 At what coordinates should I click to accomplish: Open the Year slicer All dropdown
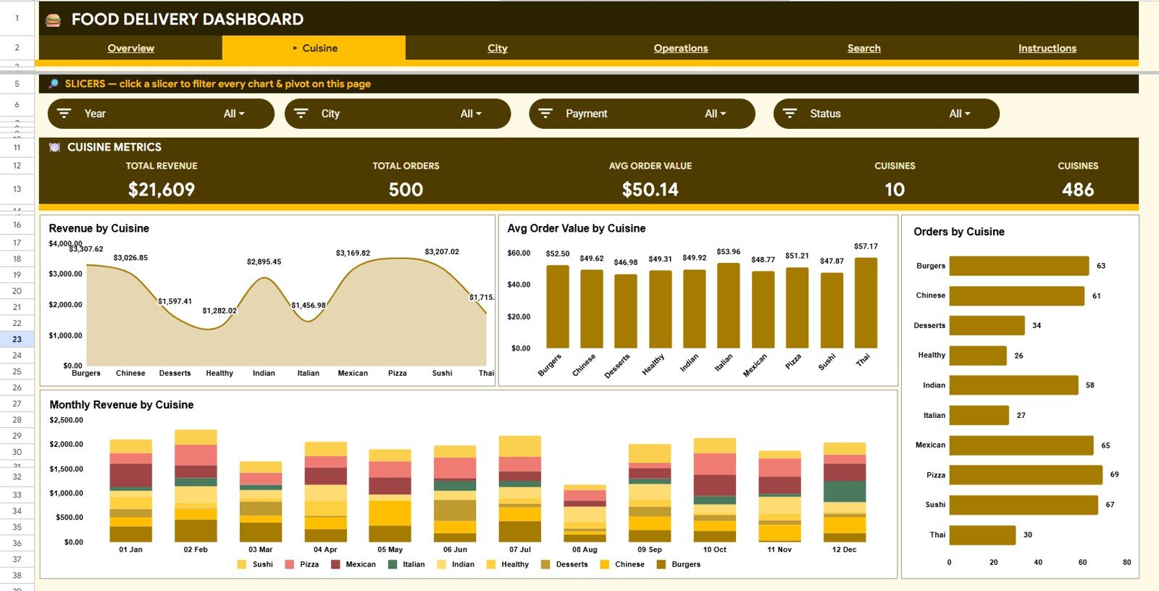(234, 114)
